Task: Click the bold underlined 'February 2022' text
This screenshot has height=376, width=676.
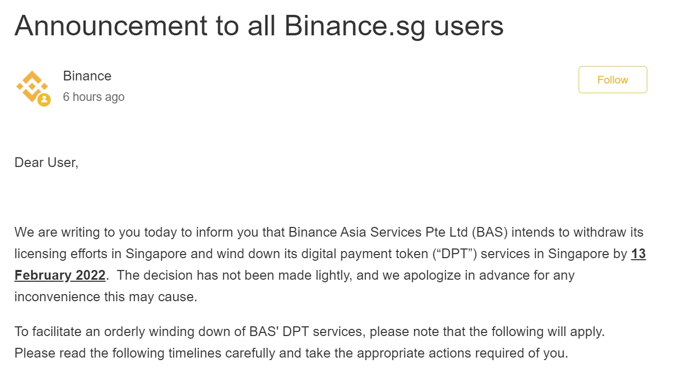Action: pyautogui.click(x=60, y=275)
